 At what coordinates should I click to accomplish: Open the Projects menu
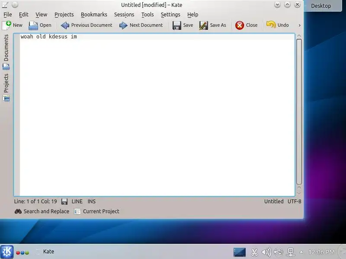64,15
